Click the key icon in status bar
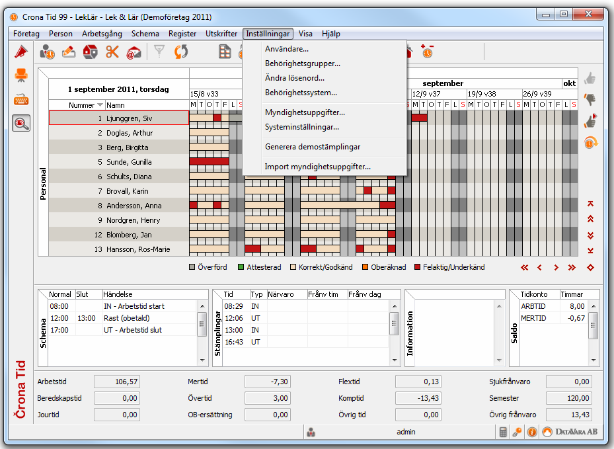Image resolution: width=614 pixels, height=449 pixels. pyautogui.click(x=518, y=432)
